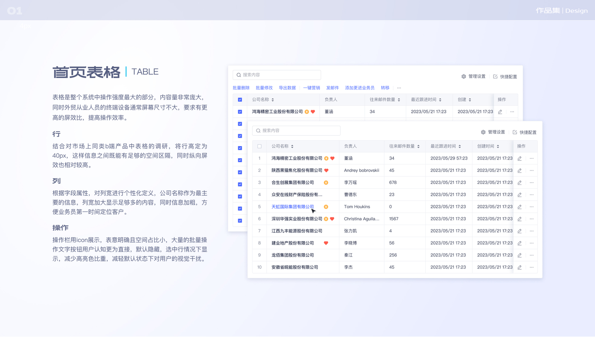Click the red heart beside 陕西黑猫焦化股份有限公司
Screen dimensions: 595x337
(326, 170)
